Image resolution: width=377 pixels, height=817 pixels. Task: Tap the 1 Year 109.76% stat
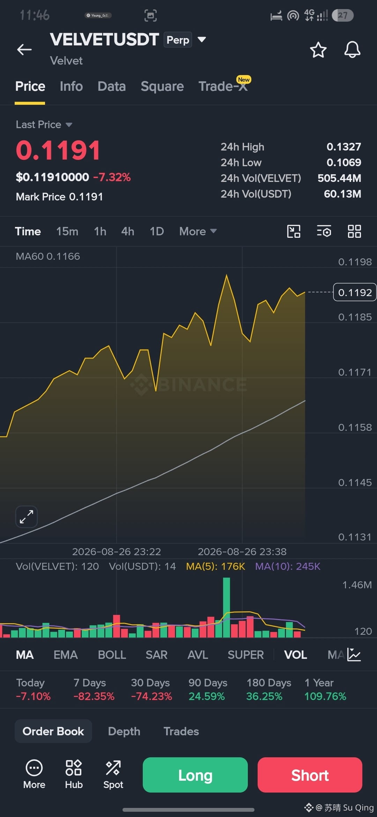coord(325,690)
